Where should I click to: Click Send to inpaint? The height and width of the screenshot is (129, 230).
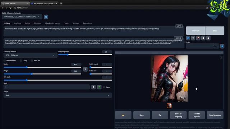[197, 115]
